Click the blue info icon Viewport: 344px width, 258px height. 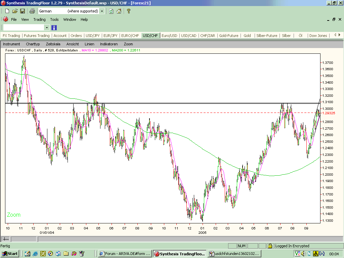(54, 28)
